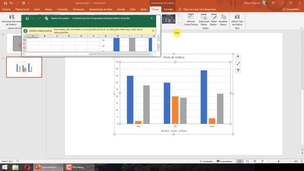Switch to Reading view icon
Image resolution: width=304 pixels, height=171 pixels.
point(255,161)
